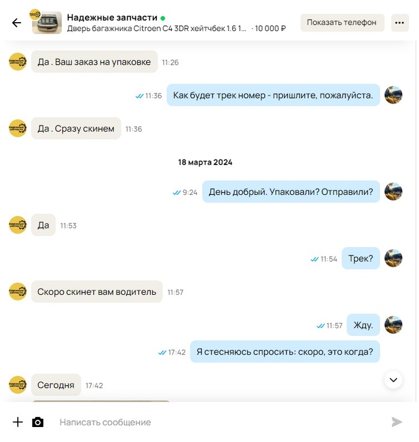419x442 pixels.
Task: Click the plus icon to add attachment
Action: tap(18, 422)
